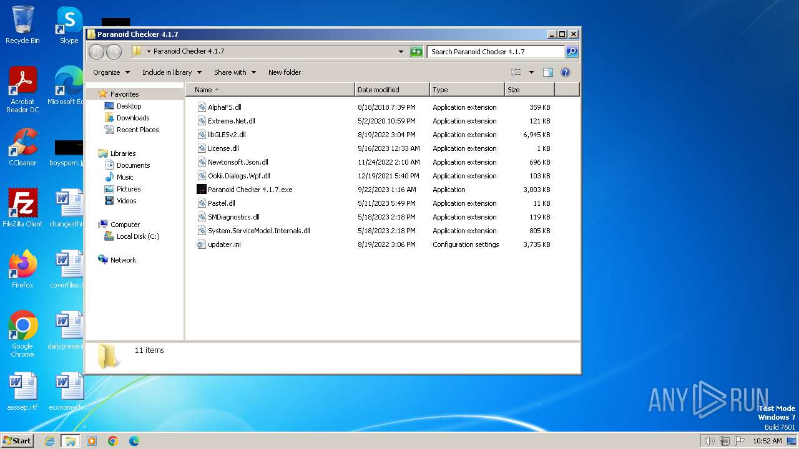Click New folder button
Image resolution: width=799 pixels, height=449 pixels.
[285, 72]
